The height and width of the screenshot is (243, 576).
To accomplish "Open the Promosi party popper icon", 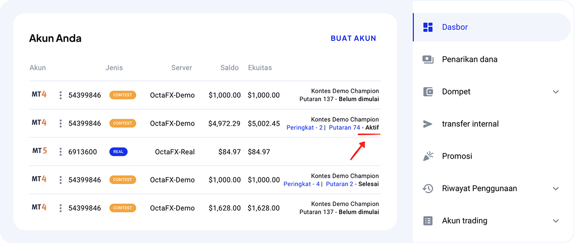I will (x=428, y=156).
